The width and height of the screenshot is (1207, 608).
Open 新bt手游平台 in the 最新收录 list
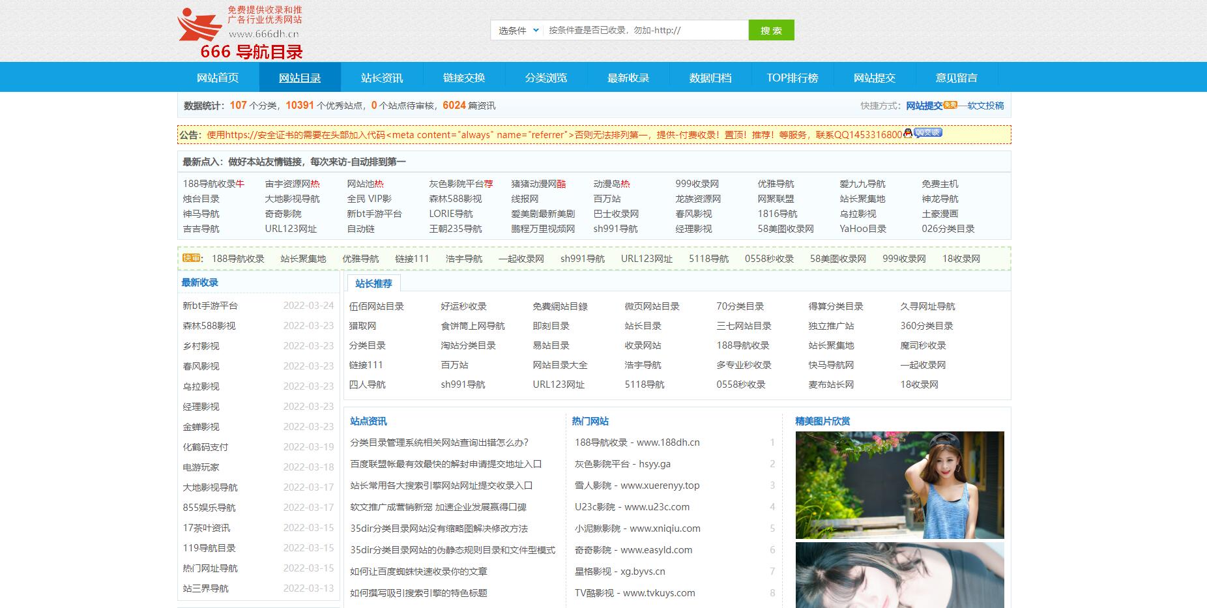tap(210, 306)
